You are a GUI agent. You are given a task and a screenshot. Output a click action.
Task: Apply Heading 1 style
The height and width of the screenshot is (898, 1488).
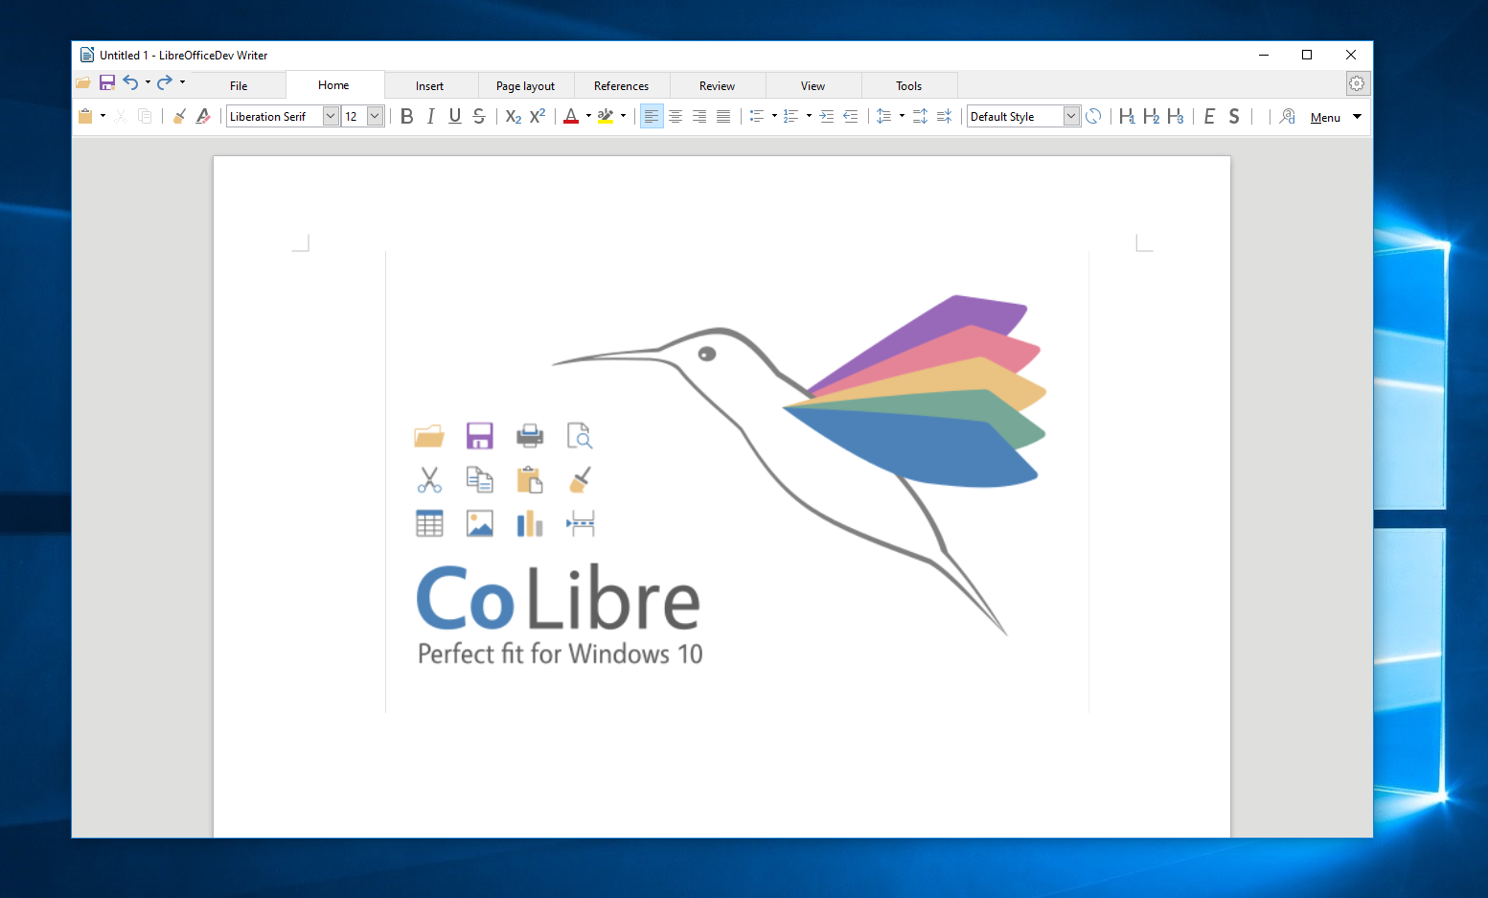click(x=1128, y=116)
